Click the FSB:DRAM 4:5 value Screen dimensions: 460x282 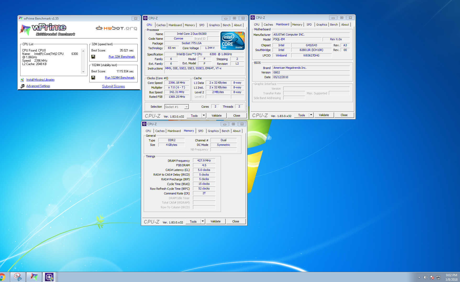pyautogui.click(x=204, y=165)
